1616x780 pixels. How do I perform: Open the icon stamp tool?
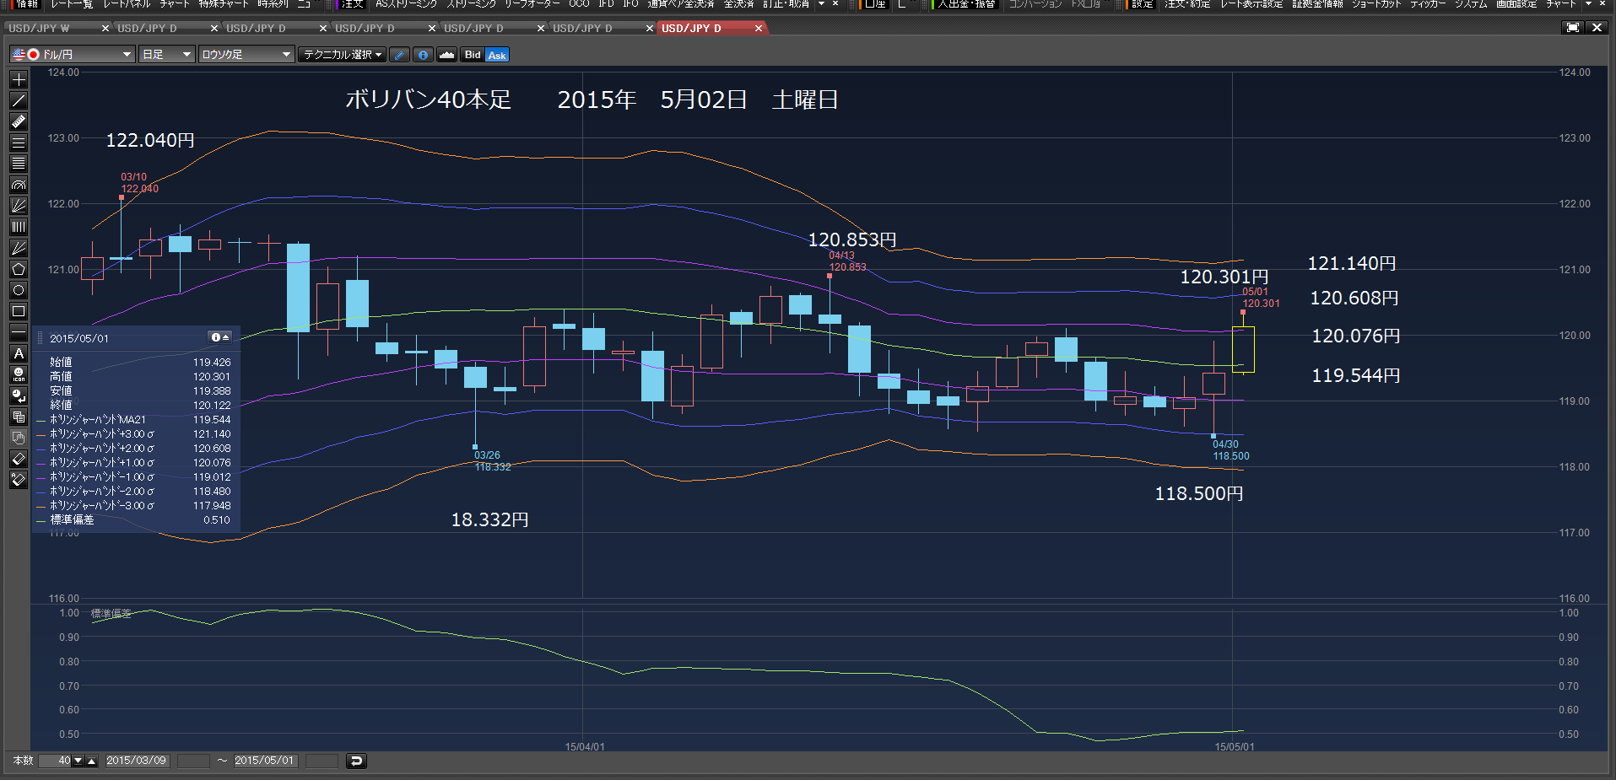(19, 374)
